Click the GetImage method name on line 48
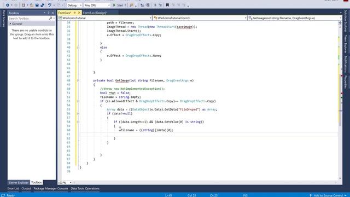Viewport: 350px width, 197px height. click(x=122, y=80)
